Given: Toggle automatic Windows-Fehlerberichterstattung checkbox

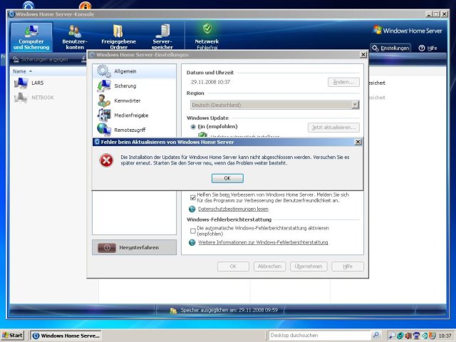Looking at the screenshot, I should tap(193, 231).
